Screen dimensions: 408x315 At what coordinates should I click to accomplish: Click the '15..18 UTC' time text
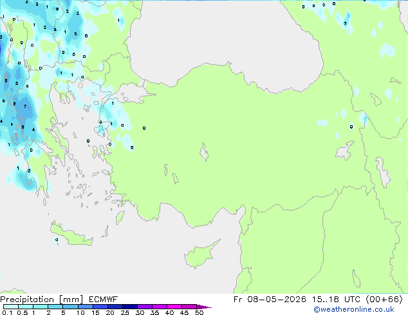pos(336,300)
